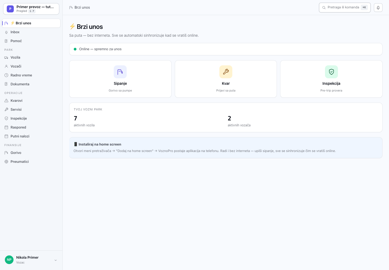
Task: Click the 2 aktivnih vozača stat
Action: click(x=239, y=121)
